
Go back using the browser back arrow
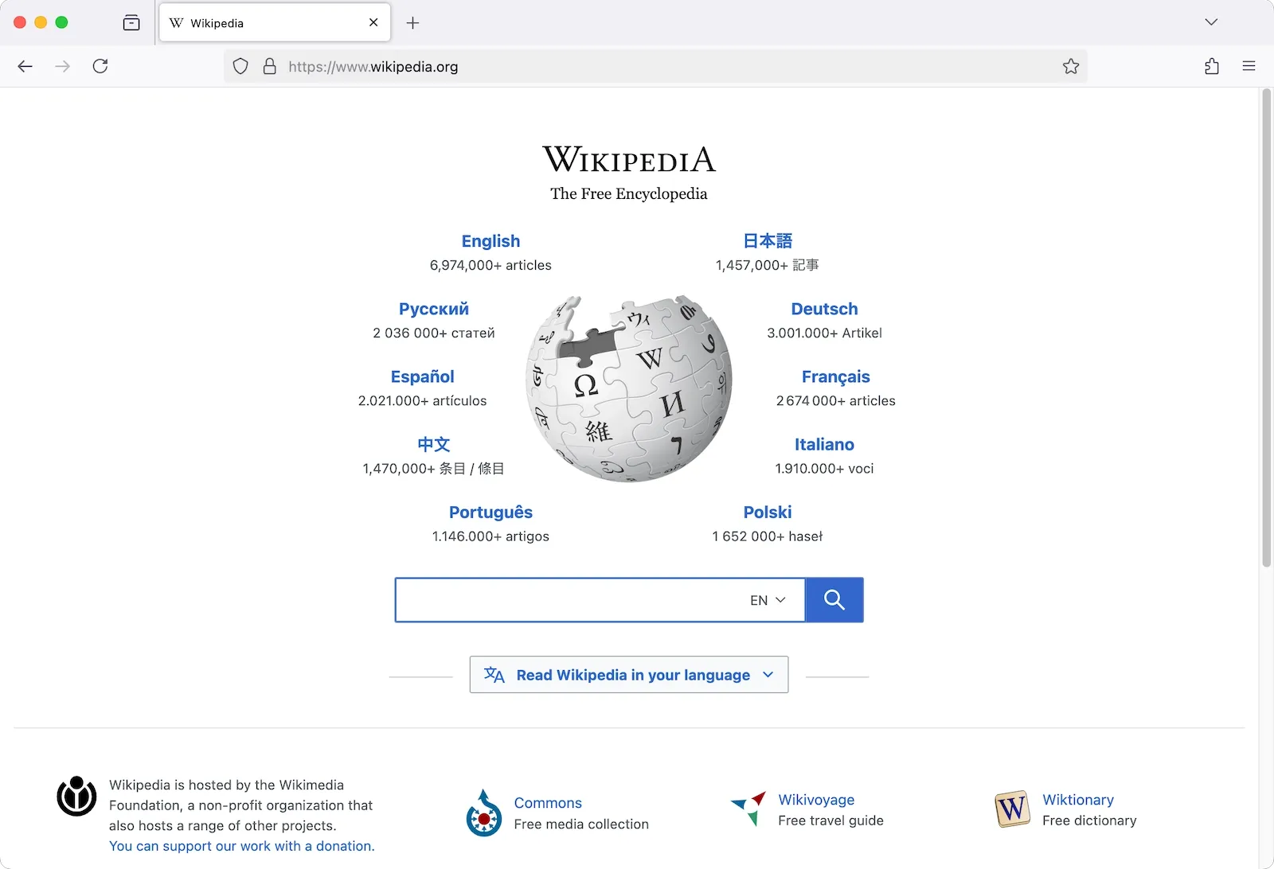[x=25, y=66]
